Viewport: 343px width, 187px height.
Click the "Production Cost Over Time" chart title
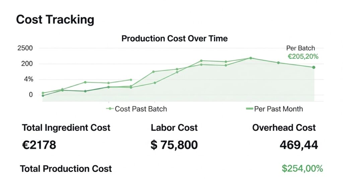(174, 38)
